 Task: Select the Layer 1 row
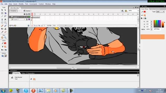click(20, 17)
